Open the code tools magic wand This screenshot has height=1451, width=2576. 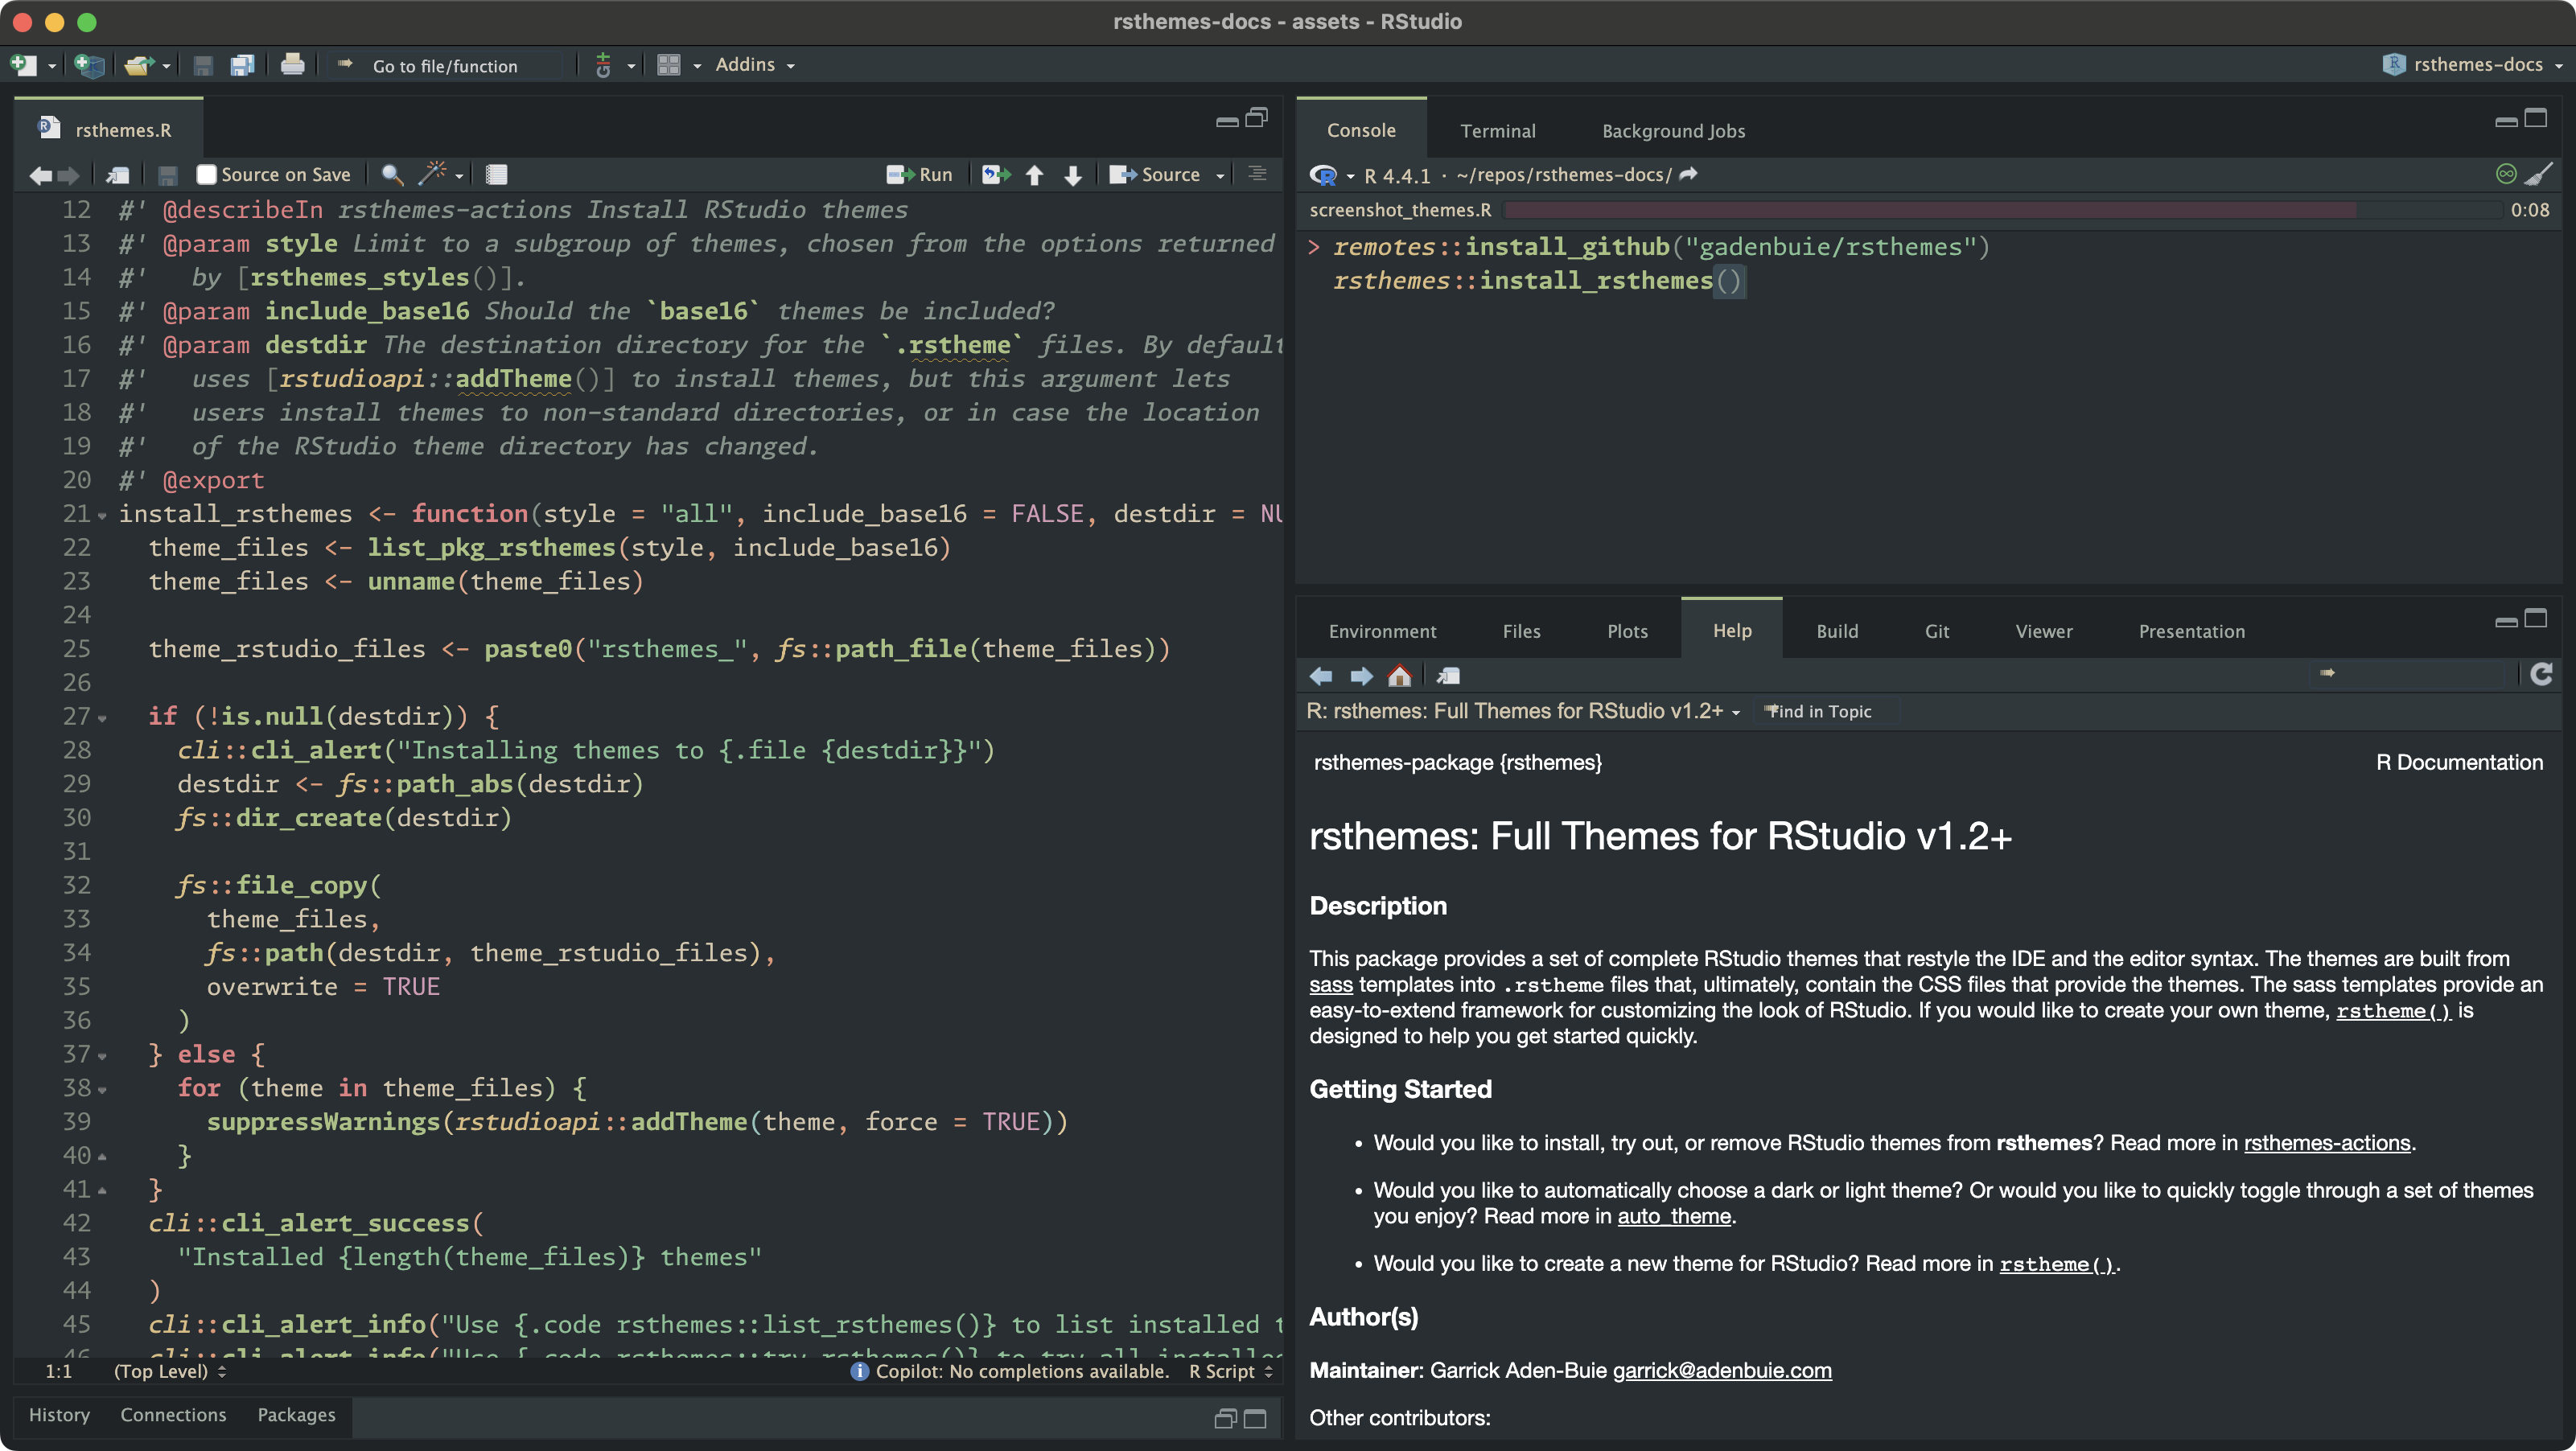(433, 174)
